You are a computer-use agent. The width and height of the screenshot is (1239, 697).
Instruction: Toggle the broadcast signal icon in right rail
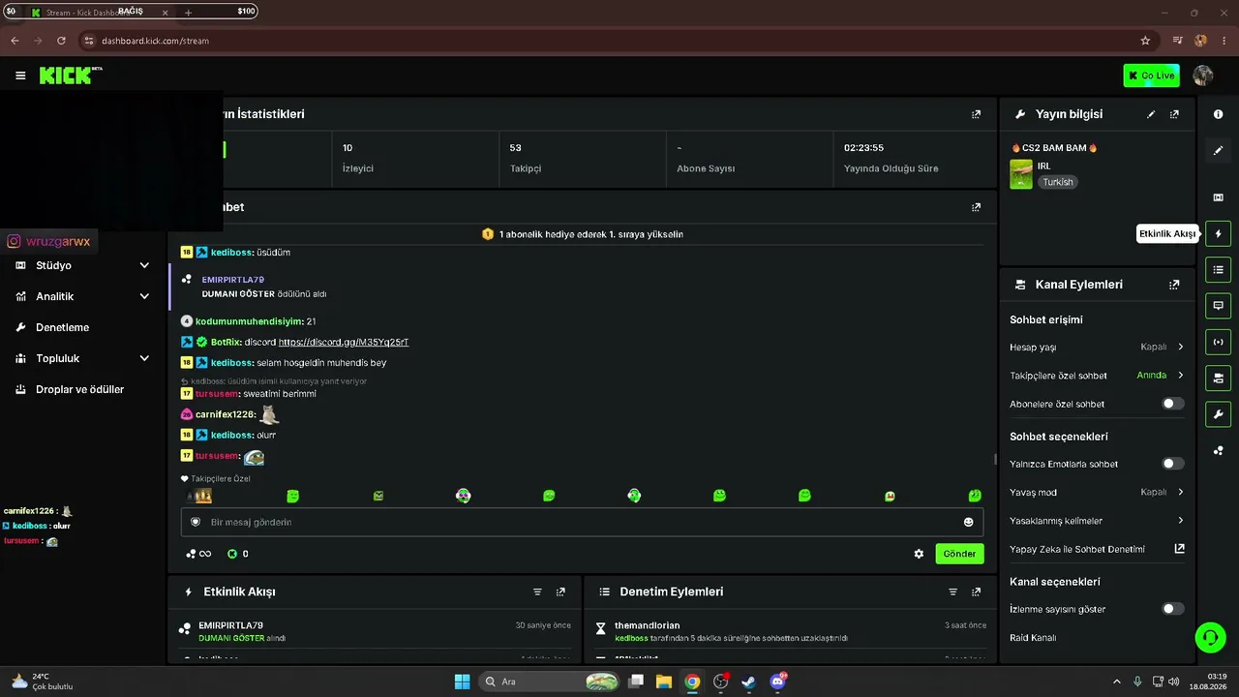click(1218, 342)
